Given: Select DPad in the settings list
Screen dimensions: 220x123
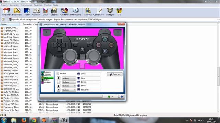Looking at the screenshot, I should click(x=47, y=77).
